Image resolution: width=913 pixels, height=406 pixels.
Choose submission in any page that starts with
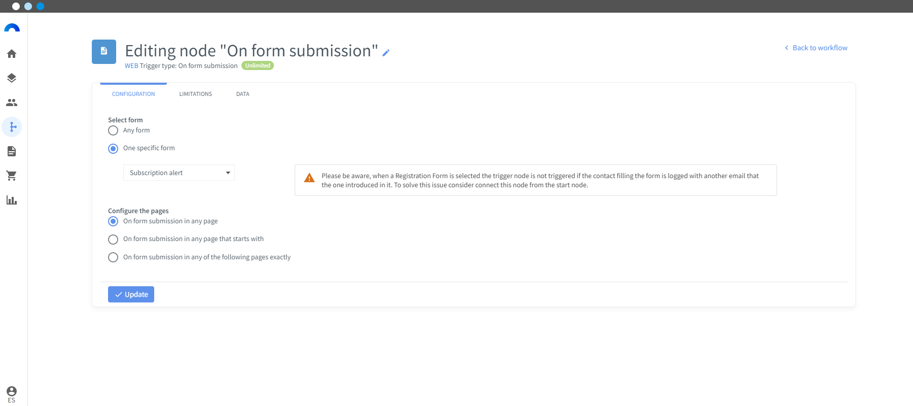coord(113,240)
